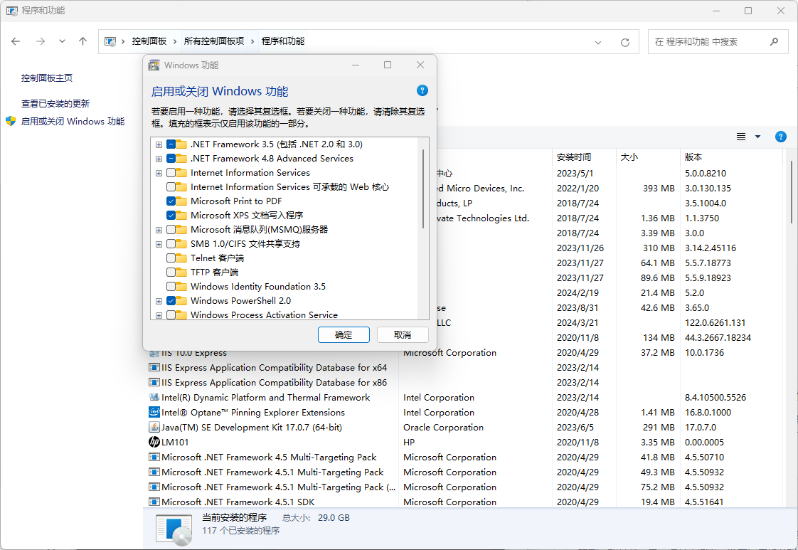
Task: Expand SMB 1.0/CIFS 文件共享支持 node
Action: (159, 245)
